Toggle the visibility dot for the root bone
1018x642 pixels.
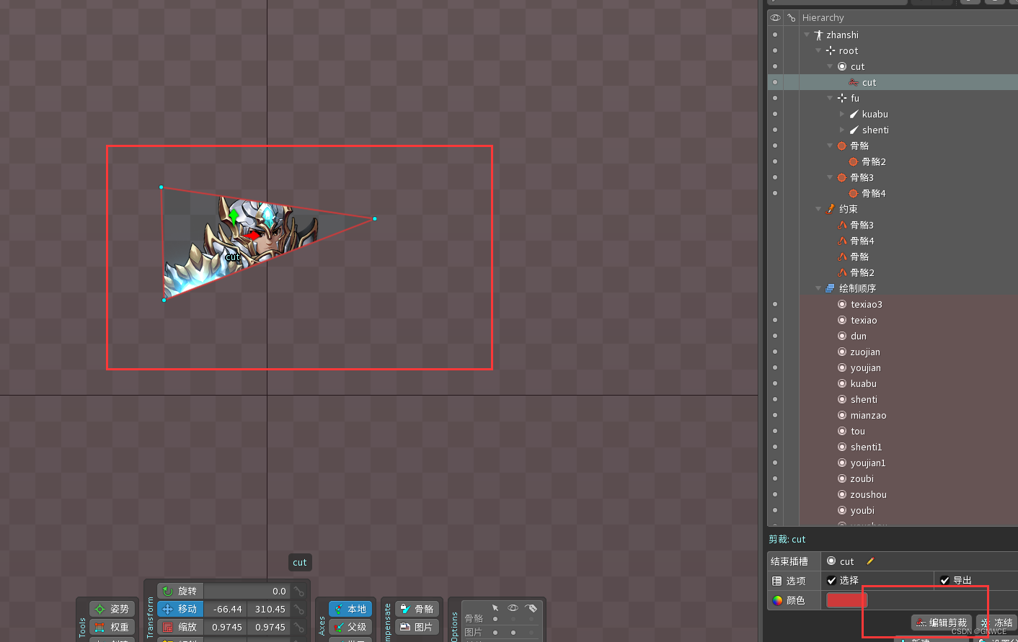[x=775, y=50]
